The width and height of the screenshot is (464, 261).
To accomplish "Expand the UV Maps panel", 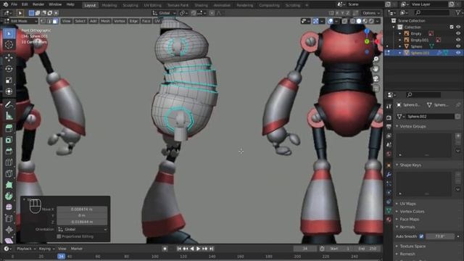I will coord(407,204).
